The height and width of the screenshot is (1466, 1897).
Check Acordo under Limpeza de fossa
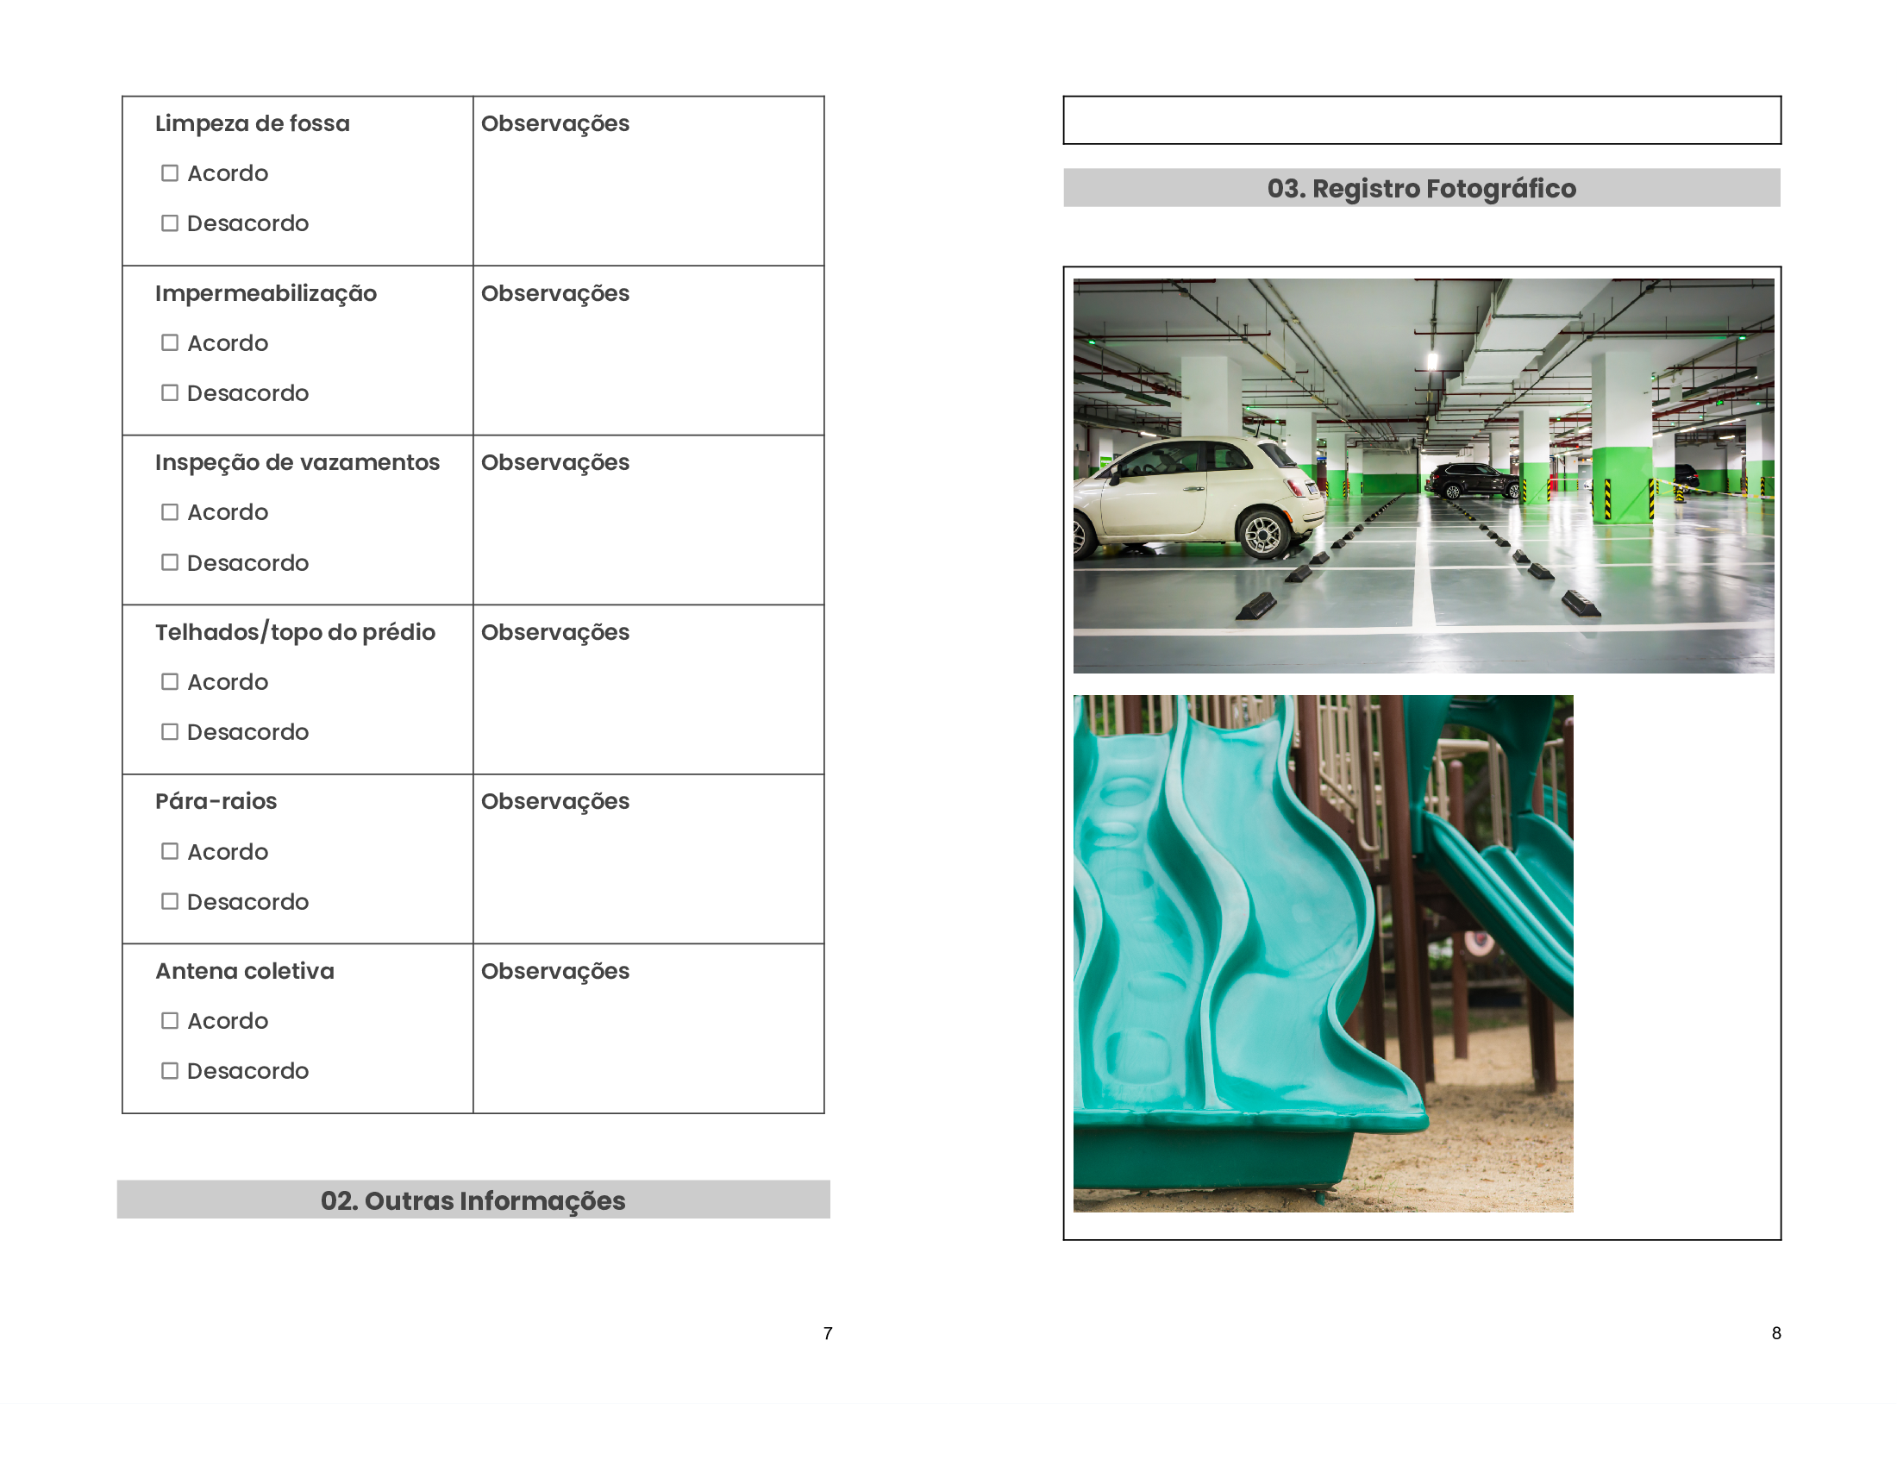point(169,173)
